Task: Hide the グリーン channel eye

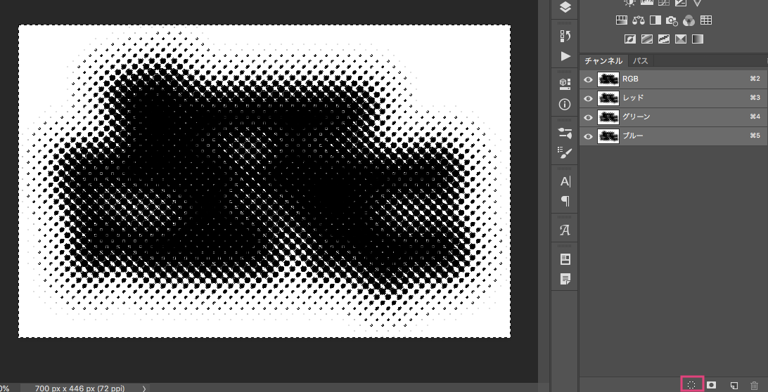Action: pos(588,117)
